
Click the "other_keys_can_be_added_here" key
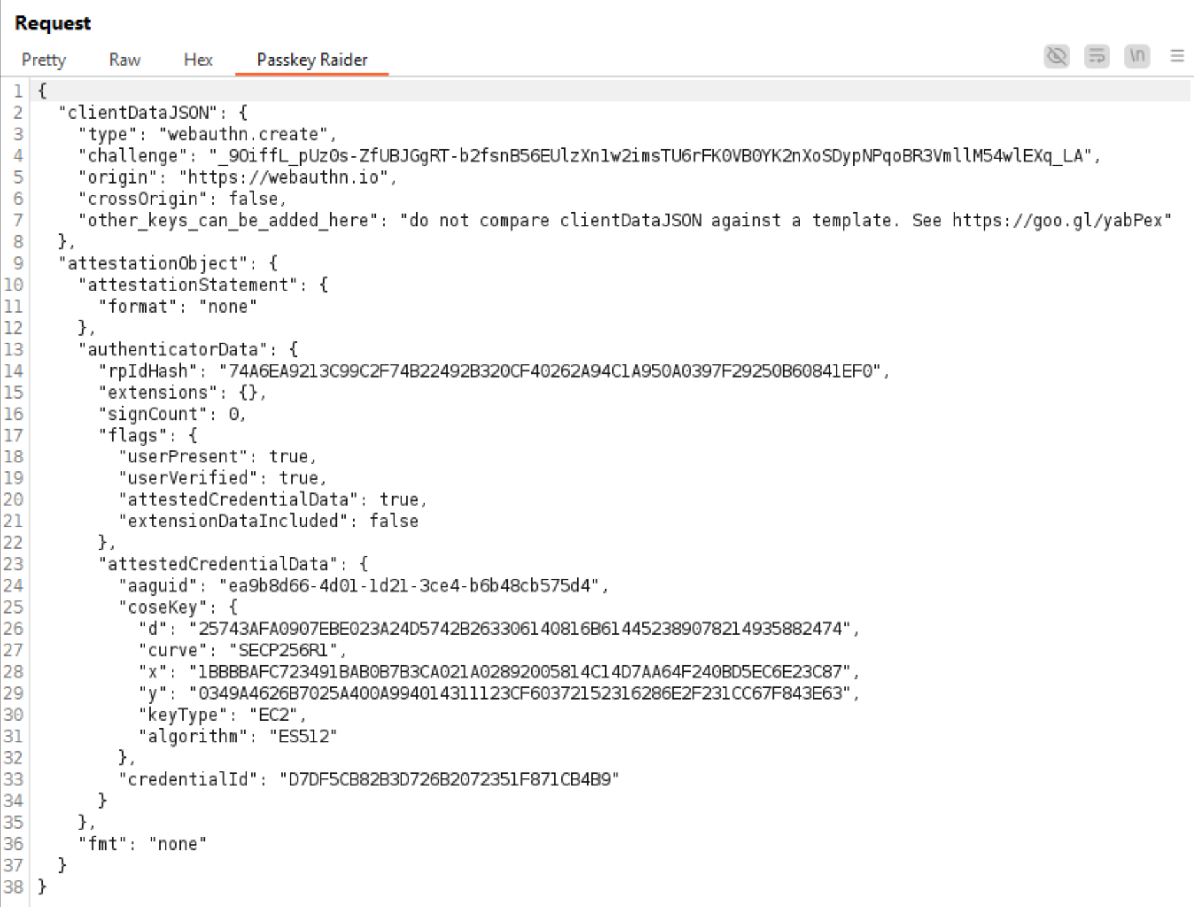click(228, 221)
